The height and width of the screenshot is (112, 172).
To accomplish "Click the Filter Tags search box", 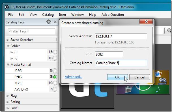I will point(32,31).
